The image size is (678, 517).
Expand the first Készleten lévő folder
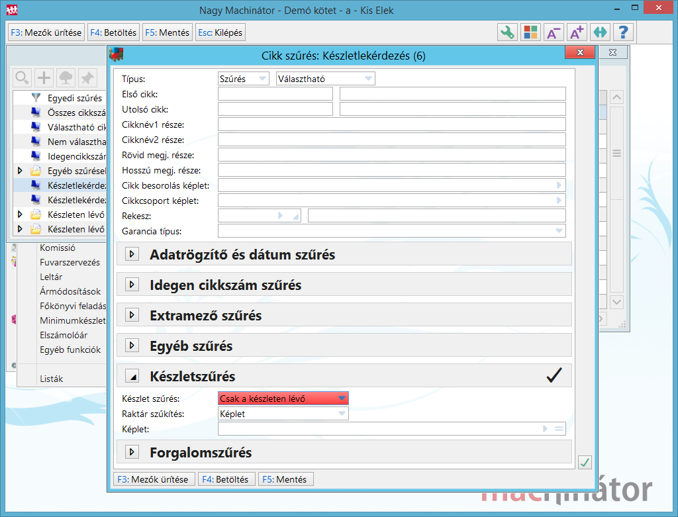coord(20,214)
